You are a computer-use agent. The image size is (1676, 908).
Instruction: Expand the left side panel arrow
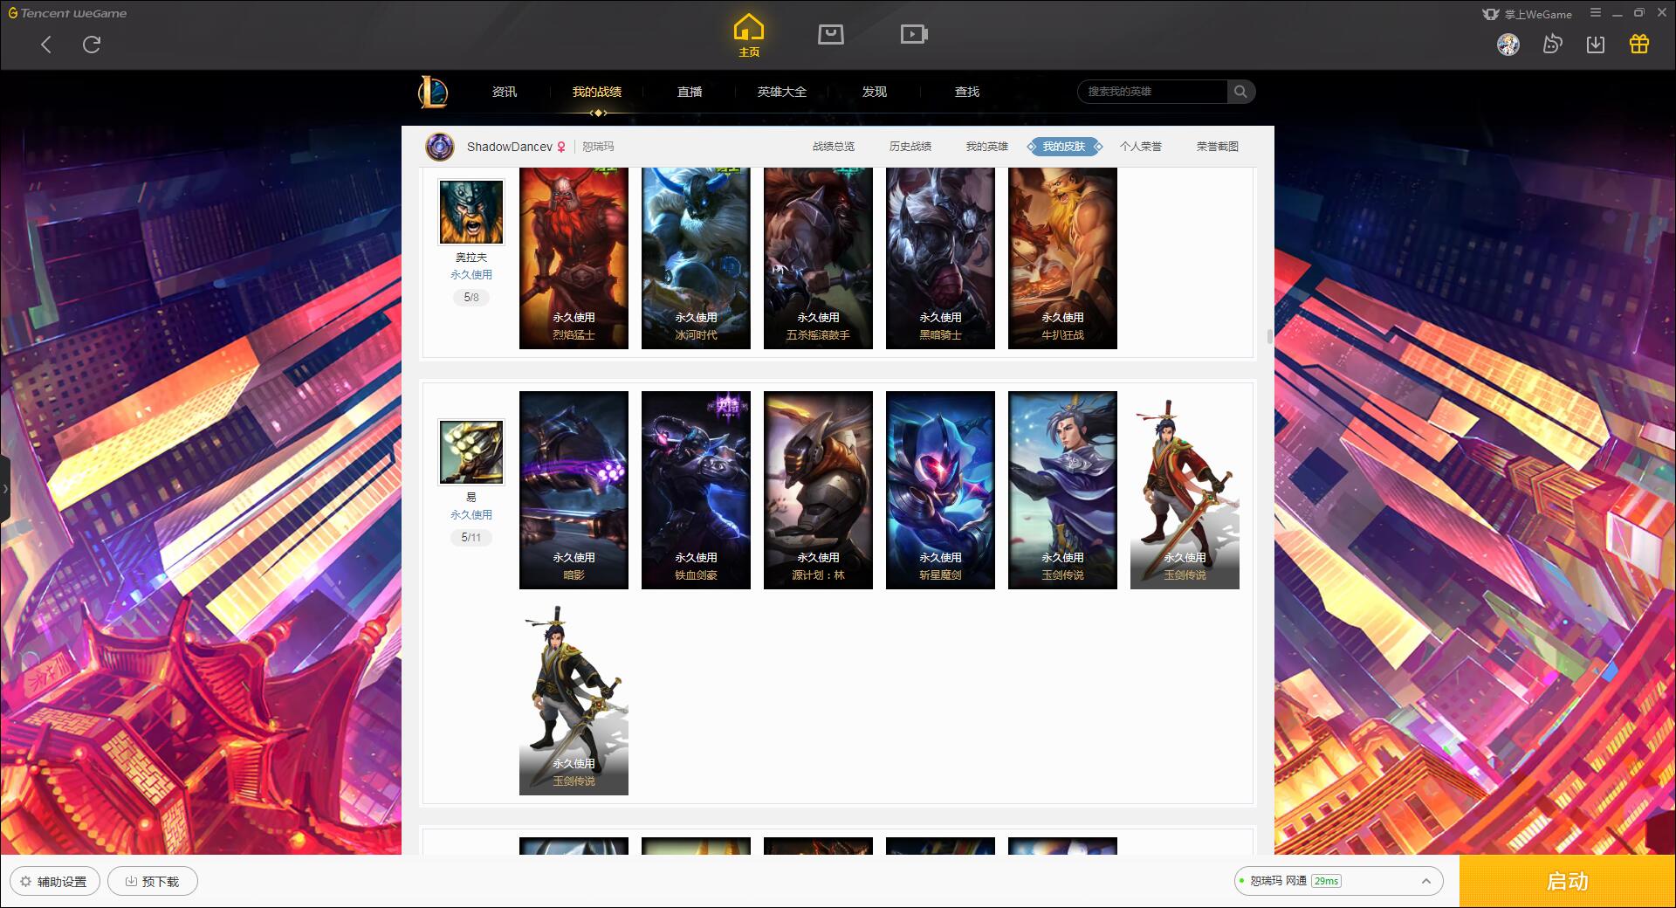[4, 489]
